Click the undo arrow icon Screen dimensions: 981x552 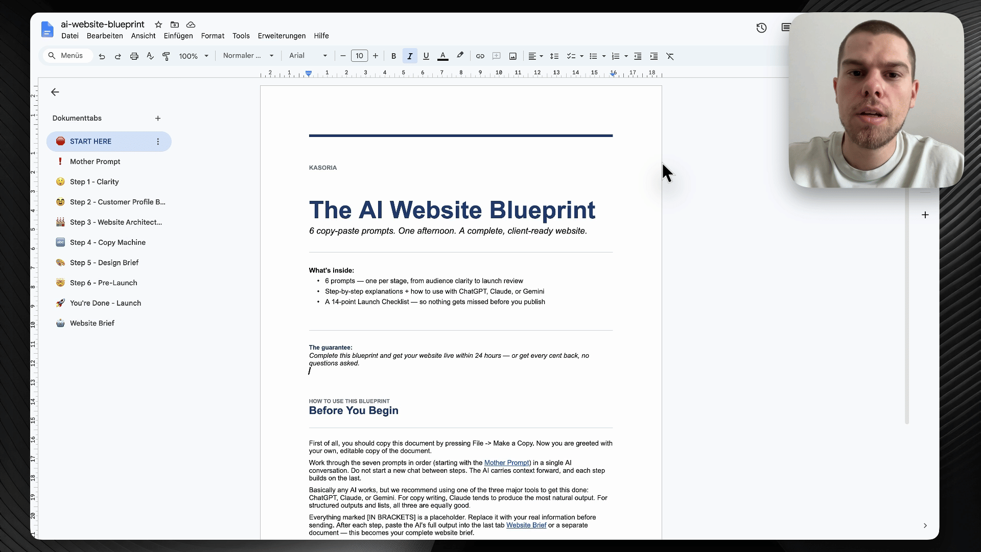(102, 56)
